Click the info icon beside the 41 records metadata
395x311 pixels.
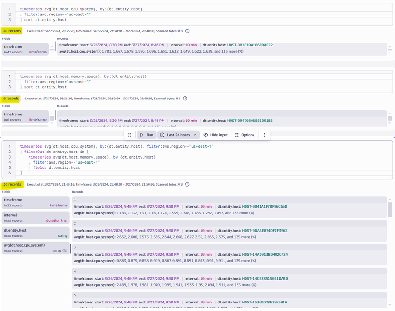[x=187, y=31]
